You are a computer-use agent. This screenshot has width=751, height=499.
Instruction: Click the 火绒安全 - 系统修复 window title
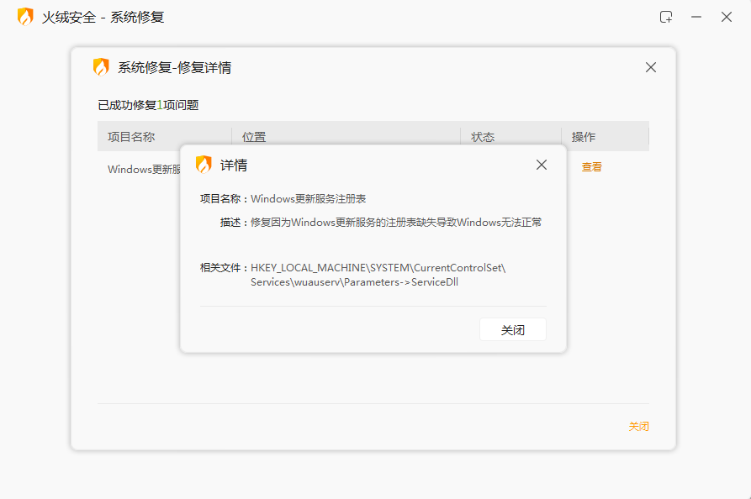pos(103,18)
